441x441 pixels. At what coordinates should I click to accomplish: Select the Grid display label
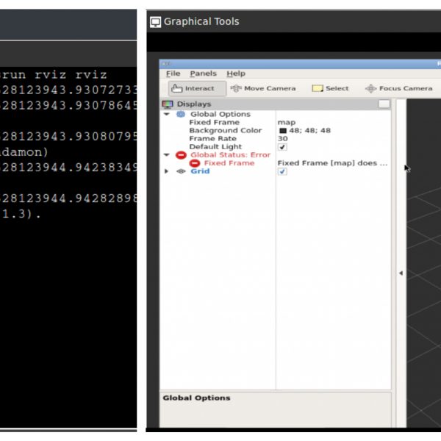coord(200,171)
